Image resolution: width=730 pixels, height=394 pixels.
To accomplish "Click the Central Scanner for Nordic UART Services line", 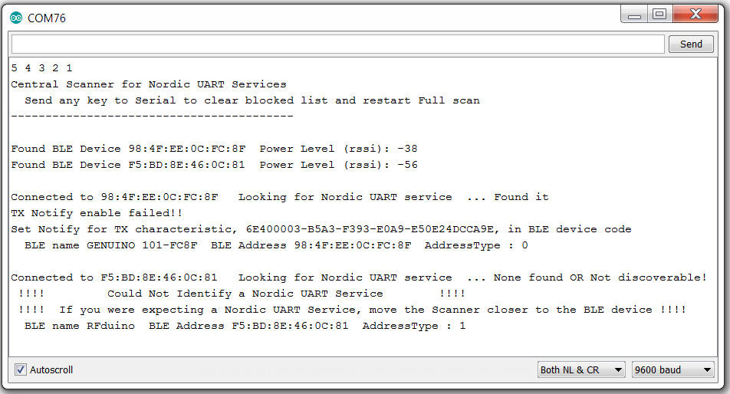I will pos(149,84).
